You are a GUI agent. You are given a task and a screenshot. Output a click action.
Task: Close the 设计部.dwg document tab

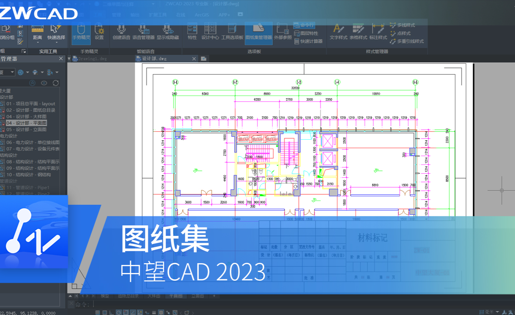click(x=194, y=59)
